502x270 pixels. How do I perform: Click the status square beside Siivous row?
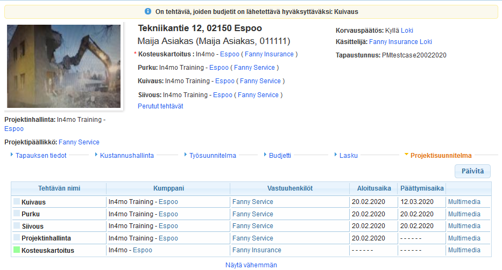point(17,226)
